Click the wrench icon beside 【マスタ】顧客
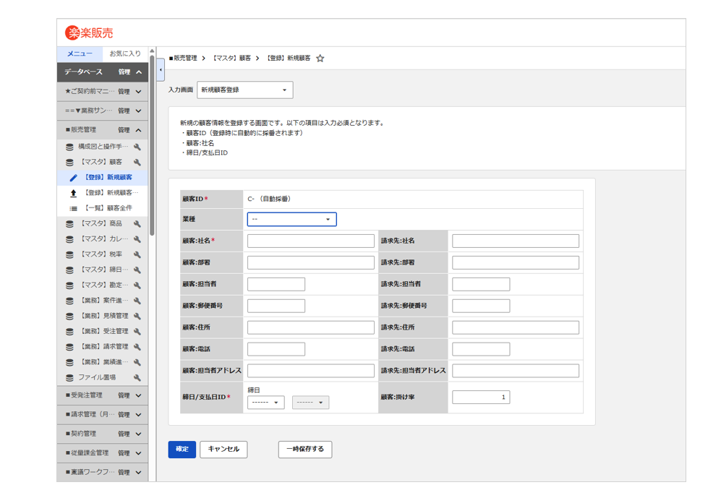Viewport: 721px width, 498px height. 137,163
